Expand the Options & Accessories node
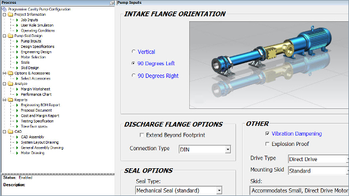 tap(4, 73)
